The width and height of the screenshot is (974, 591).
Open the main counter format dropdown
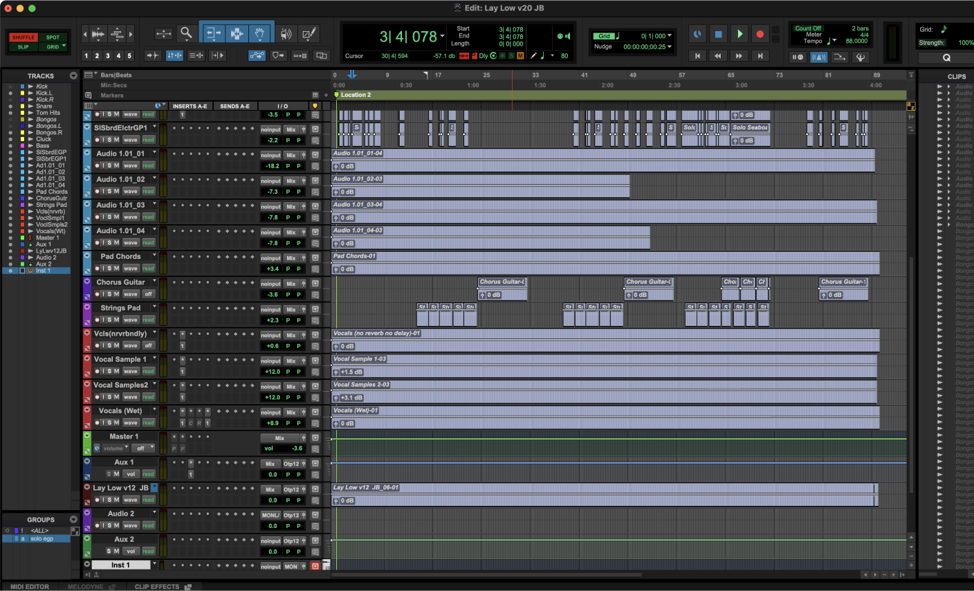[x=442, y=36]
